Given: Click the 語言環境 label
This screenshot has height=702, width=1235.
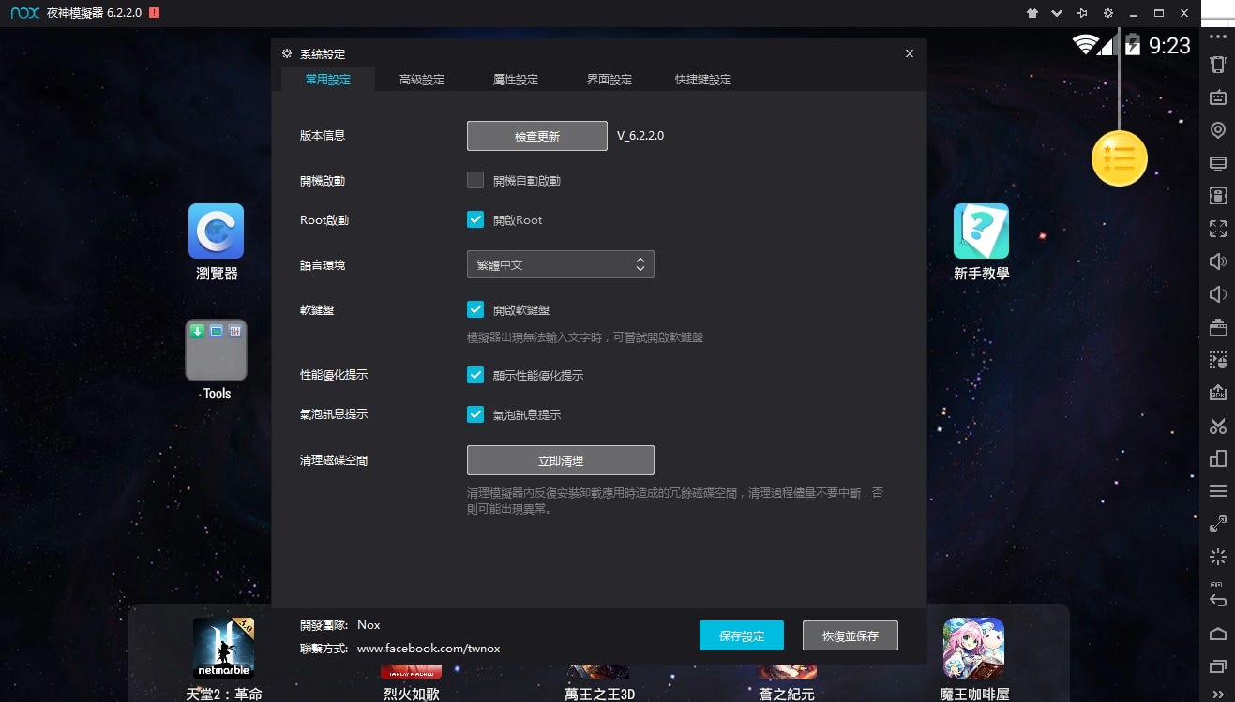Looking at the screenshot, I should [323, 265].
